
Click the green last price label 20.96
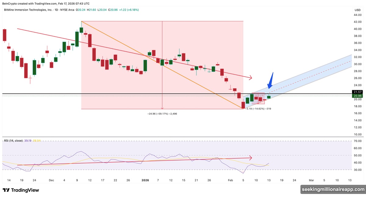point(357,96)
